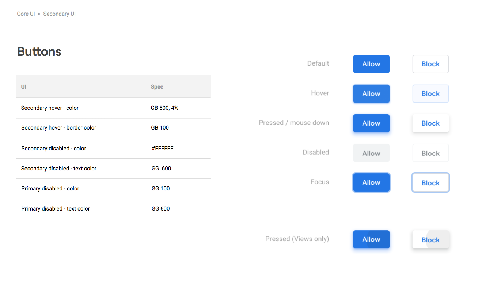Screen dimensions: 478x289
Task: Click the Default state Block button
Action: pos(430,64)
